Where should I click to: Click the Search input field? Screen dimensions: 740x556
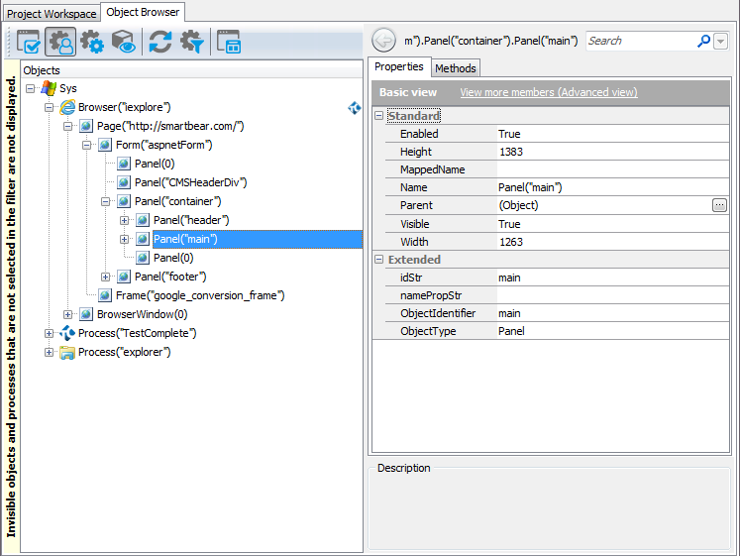point(639,41)
